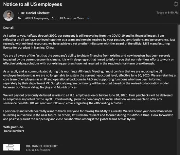Click the Cc: field label
This screenshot has height=155, width=180.
coord(54,18)
